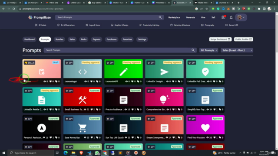
Task: Open the Personal Assistan... prompt card
Action: click(42, 128)
